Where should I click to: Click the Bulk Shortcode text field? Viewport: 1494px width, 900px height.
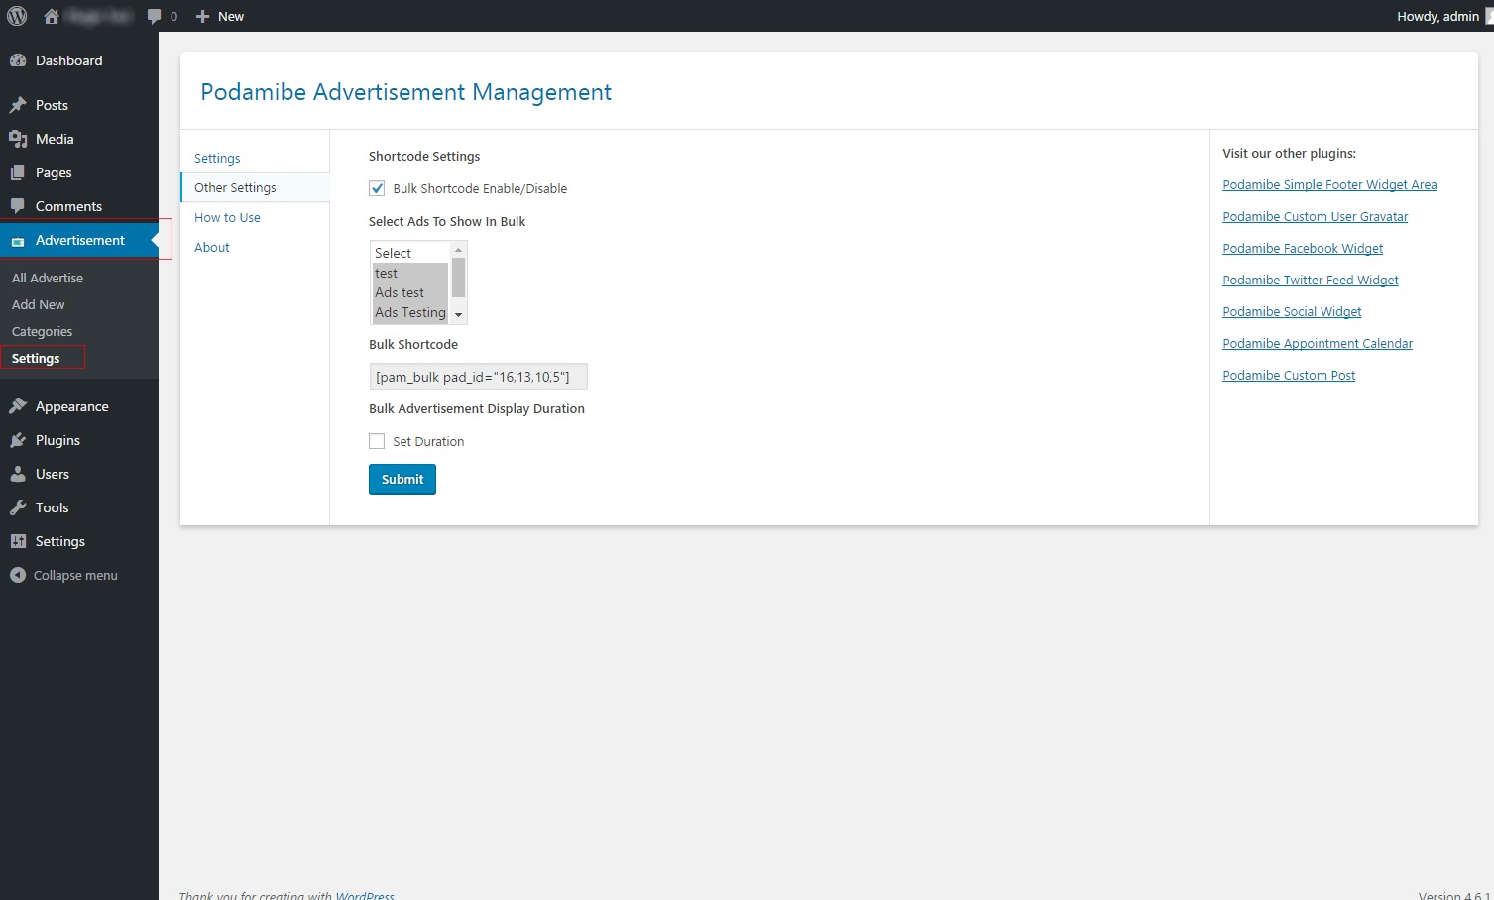point(478,377)
